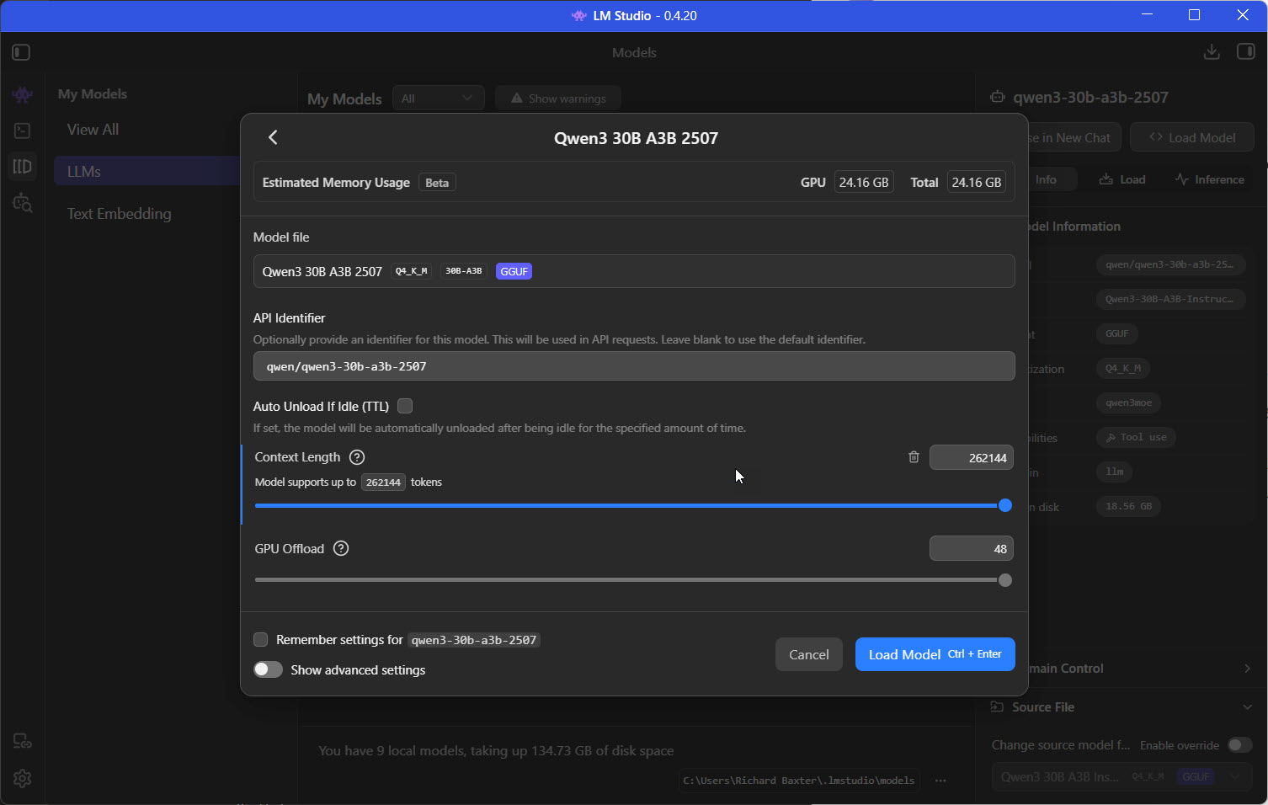This screenshot has height=805, width=1268.
Task: Click Show warnings button
Action: coord(558,99)
